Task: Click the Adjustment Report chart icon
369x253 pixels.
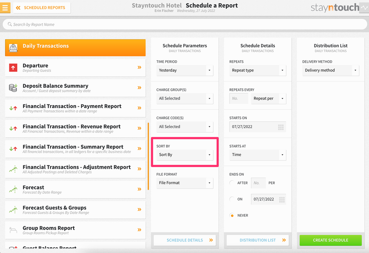Action: tap(13, 169)
